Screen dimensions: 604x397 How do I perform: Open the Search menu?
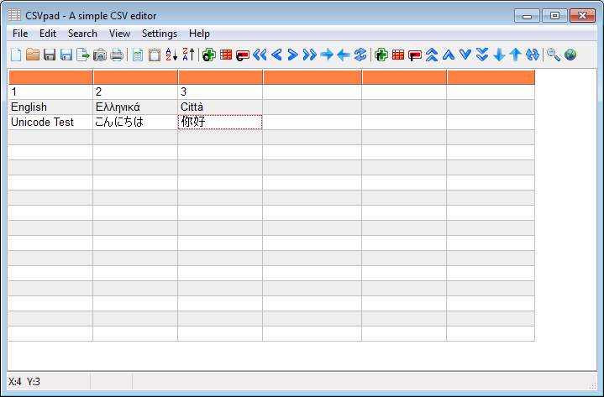click(82, 34)
